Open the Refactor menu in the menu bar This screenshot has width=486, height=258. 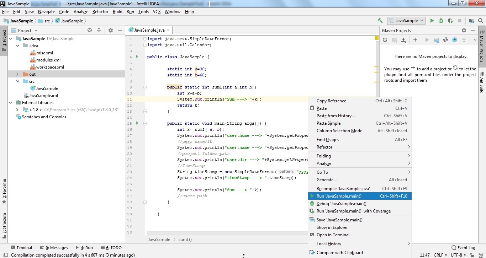[100, 12]
